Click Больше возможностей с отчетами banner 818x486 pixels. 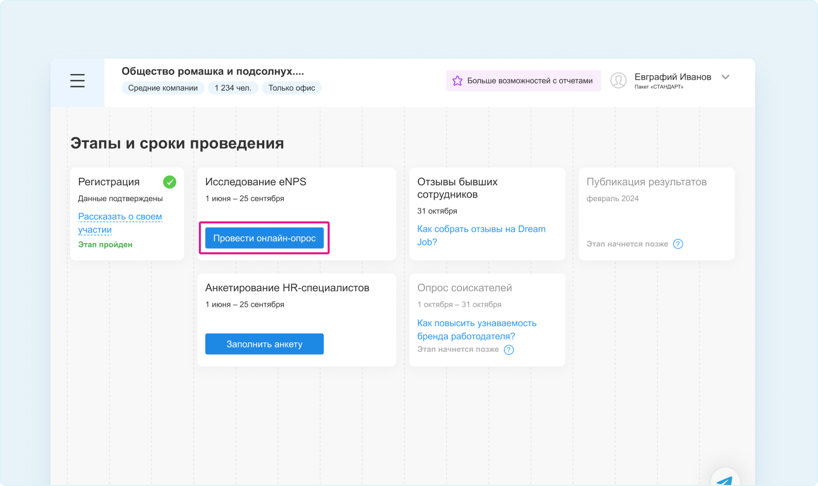(x=523, y=81)
